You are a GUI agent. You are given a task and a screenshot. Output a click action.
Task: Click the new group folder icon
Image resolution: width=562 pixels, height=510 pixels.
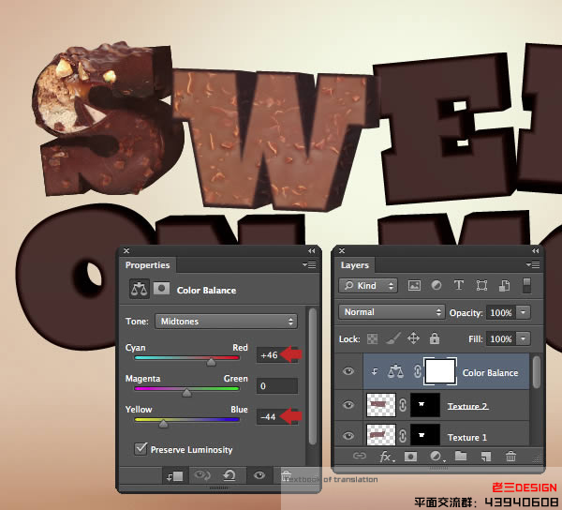click(x=460, y=457)
